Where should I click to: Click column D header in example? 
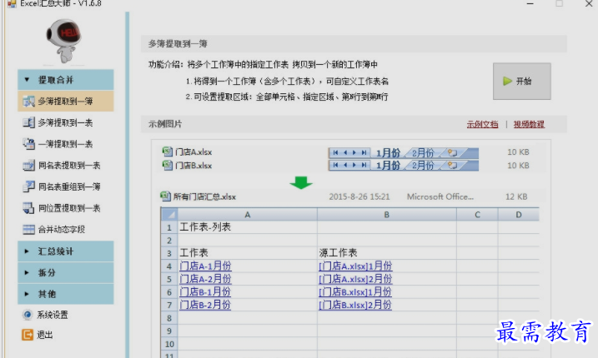pyautogui.click(x=519, y=215)
